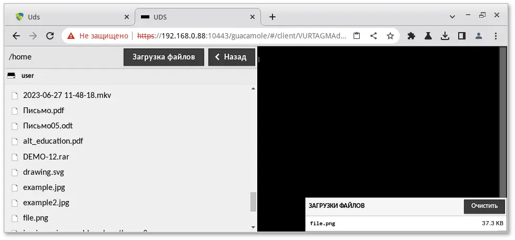Toggle browser side panel icon
Image resolution: width=515 pixels, height=240 pixels.
pyautogui.click(x=462, y=36)
